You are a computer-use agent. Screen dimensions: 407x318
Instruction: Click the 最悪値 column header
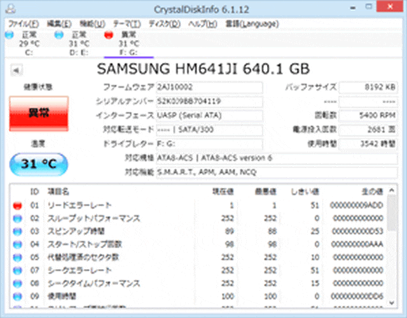coord(265,192)
